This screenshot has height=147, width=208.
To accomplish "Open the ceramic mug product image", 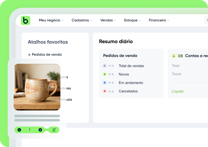I will (x=37, y=87).
